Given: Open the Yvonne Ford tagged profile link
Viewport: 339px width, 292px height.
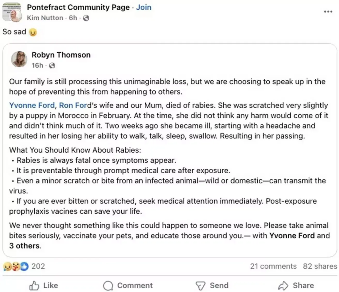Looking at the screenshot, I should 32,105.
